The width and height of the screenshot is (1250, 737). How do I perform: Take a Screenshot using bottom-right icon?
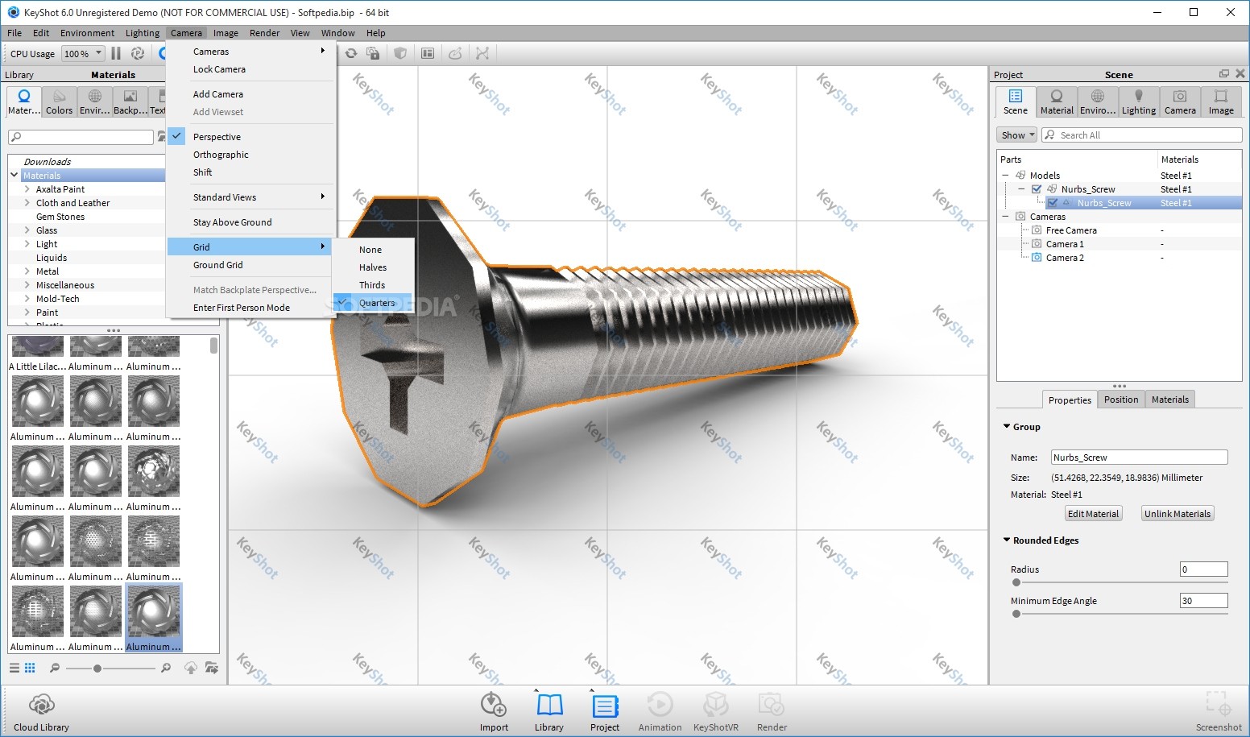(x=1219, y=711)
